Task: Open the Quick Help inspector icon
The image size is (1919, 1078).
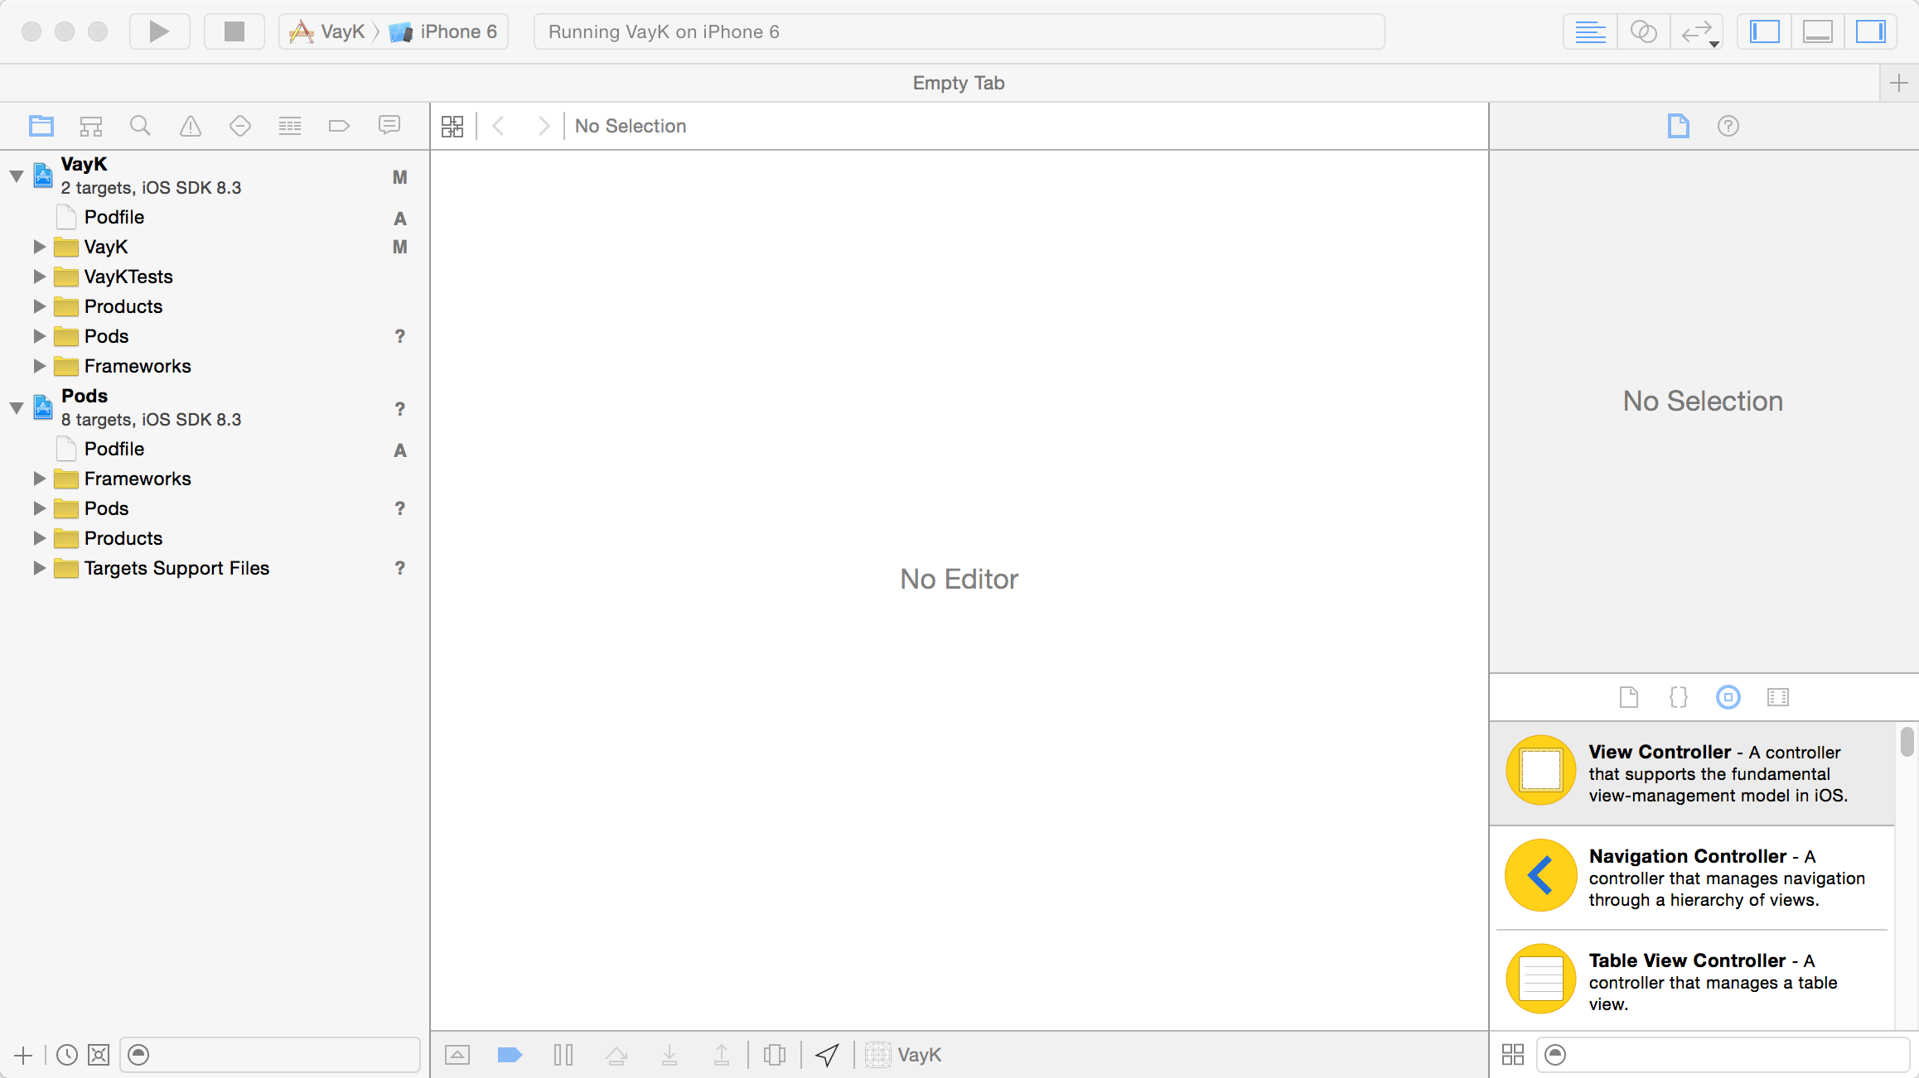Action: click(x=1728, y=126)
